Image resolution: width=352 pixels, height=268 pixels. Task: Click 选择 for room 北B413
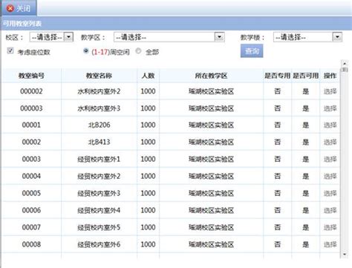(330, 142)
